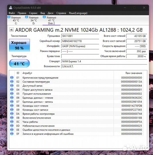
Task: Click total working time value 3930 ч
Action: (137, 56)
